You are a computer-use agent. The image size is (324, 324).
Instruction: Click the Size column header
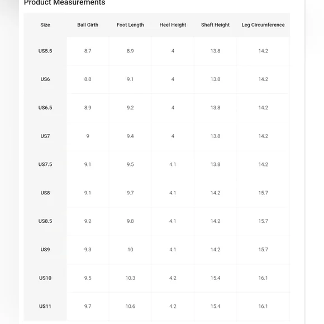click(x=45, y=25)
